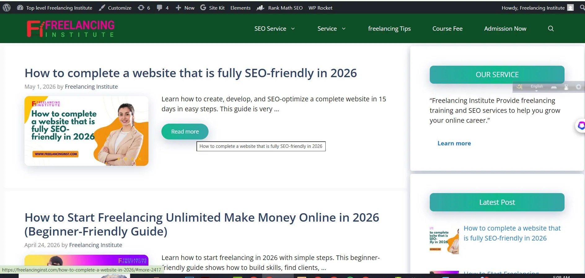Open main post title about SEO-friendly website
Screen dimensions: 585x278
191,73
